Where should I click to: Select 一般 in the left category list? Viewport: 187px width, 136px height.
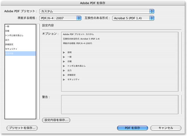(7, 26)
